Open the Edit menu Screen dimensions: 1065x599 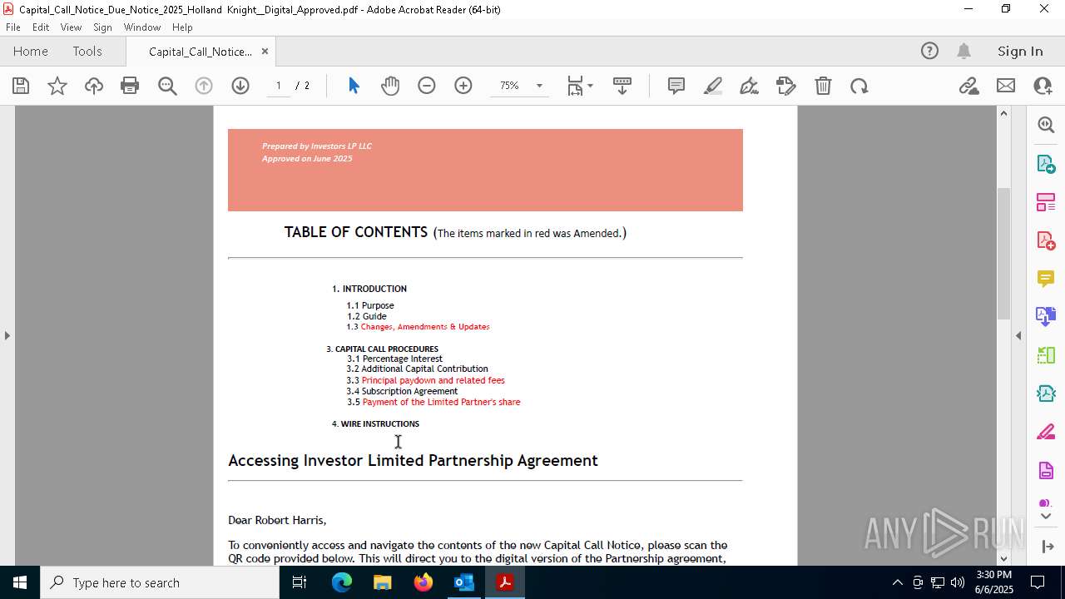41,27
